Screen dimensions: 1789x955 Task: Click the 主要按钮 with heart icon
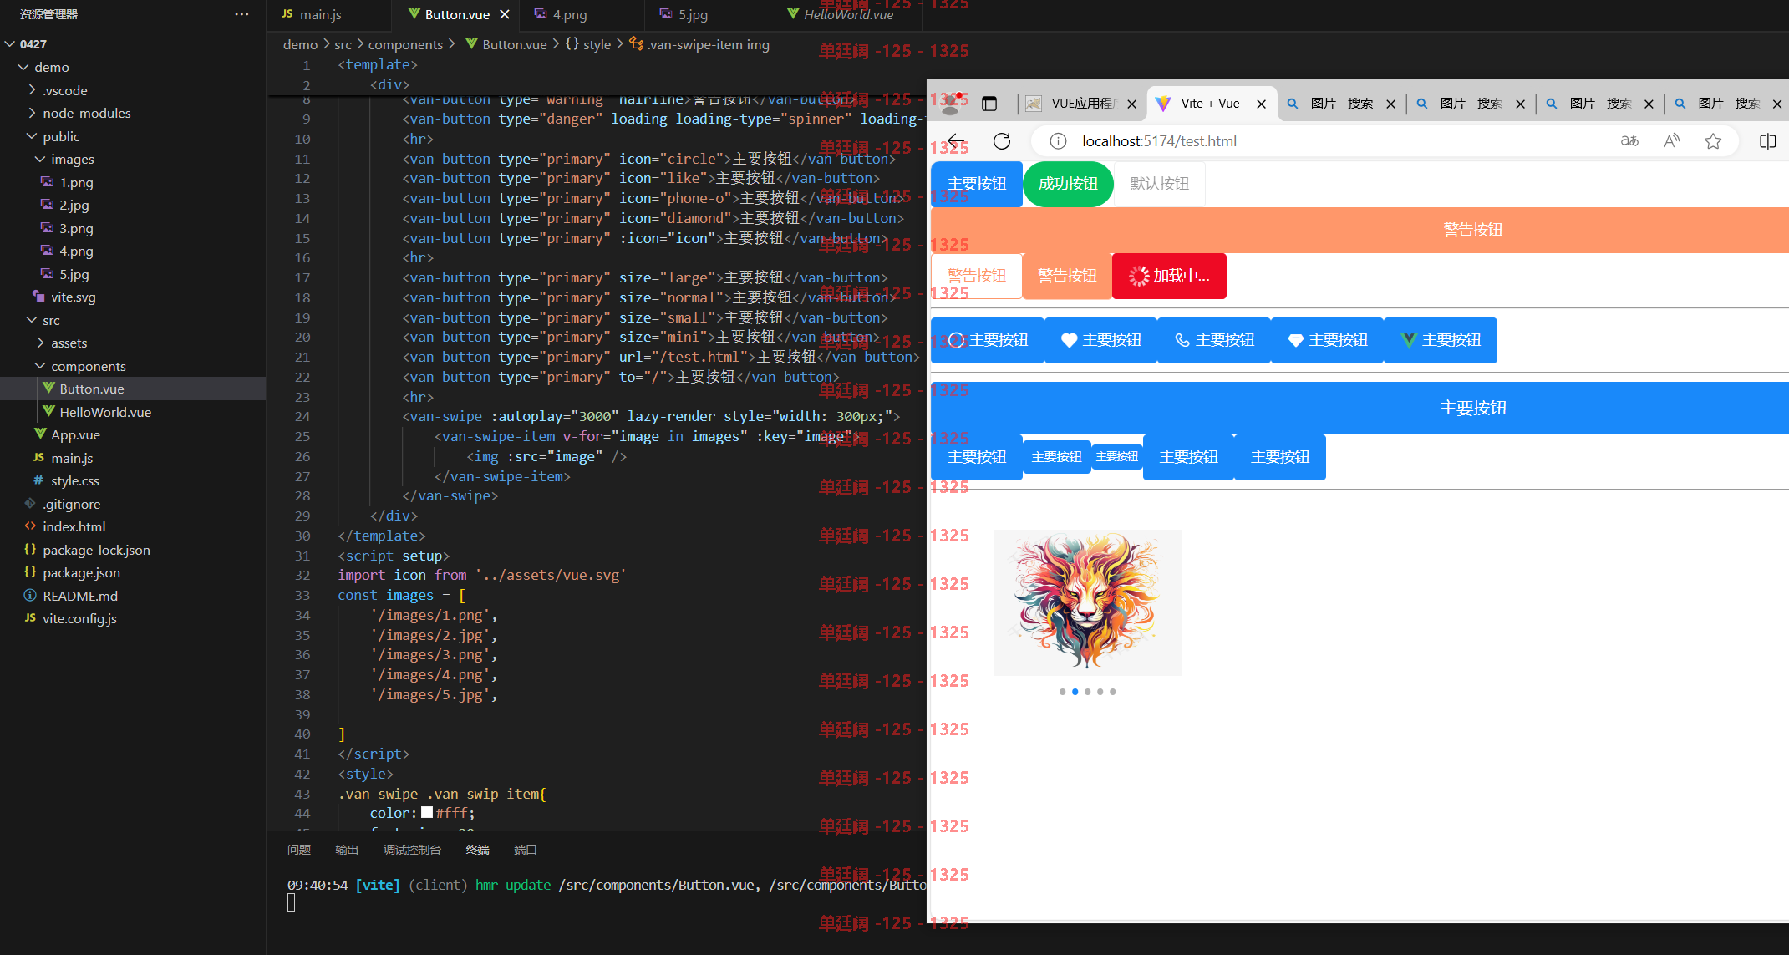tap(1100, 340)
